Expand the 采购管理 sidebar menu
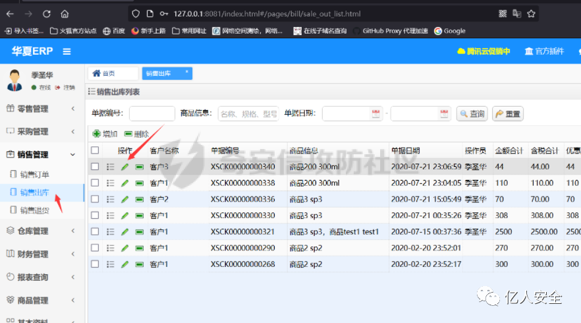This screenshot has width=581, height=323. (x=41, y=131)
